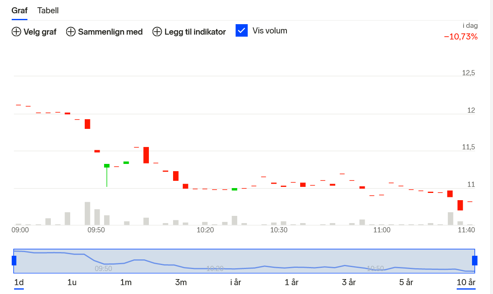Expand the Legg til indikator options

point(195,32)
